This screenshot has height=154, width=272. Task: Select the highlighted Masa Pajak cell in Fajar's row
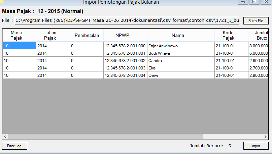(19, 46)
